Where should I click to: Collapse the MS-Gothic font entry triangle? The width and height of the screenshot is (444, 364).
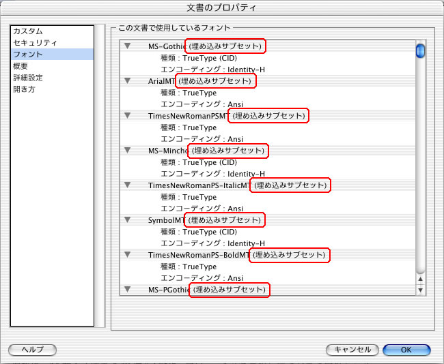coord(128,46)
